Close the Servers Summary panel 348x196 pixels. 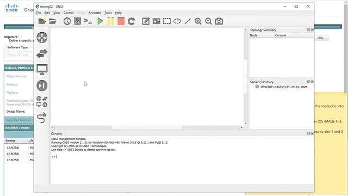click(x=312, y=82)
